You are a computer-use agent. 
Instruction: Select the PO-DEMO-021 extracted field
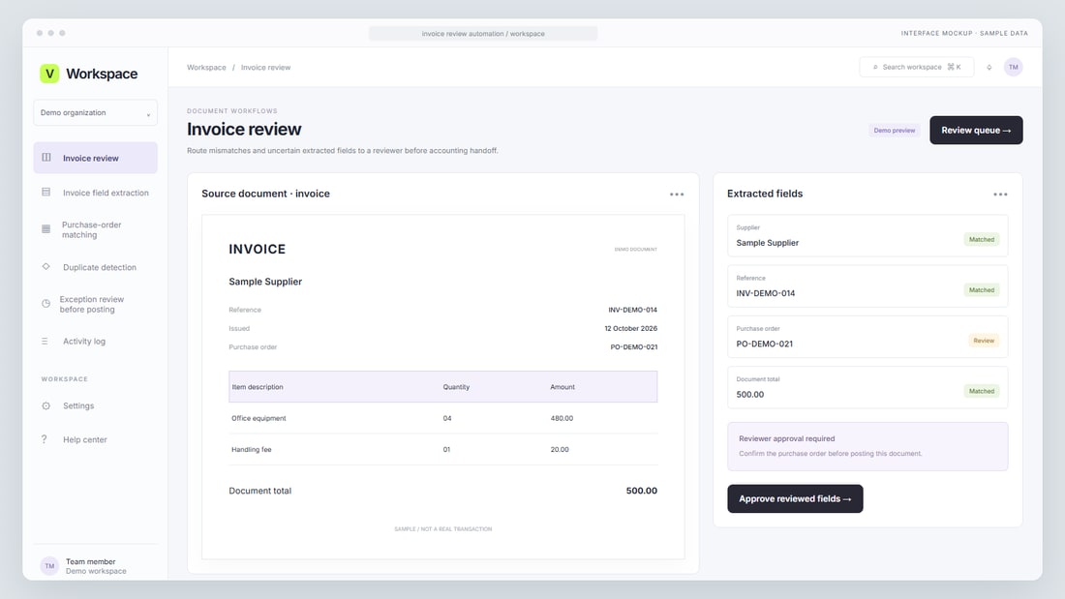[867, 337]
